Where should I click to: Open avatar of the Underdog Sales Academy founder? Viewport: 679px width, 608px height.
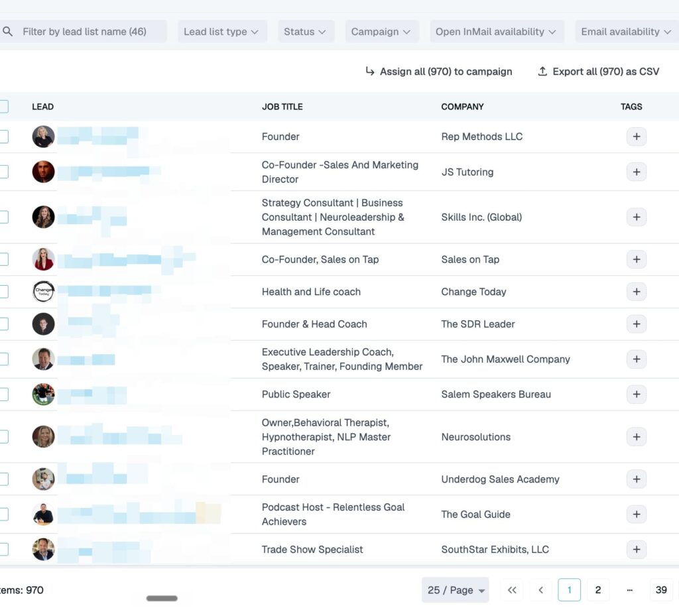(x=43, y=479)
